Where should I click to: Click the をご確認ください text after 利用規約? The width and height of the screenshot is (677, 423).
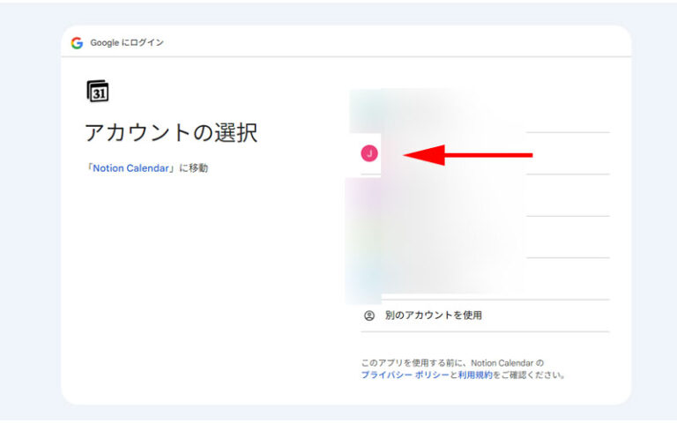click(529, 375)
